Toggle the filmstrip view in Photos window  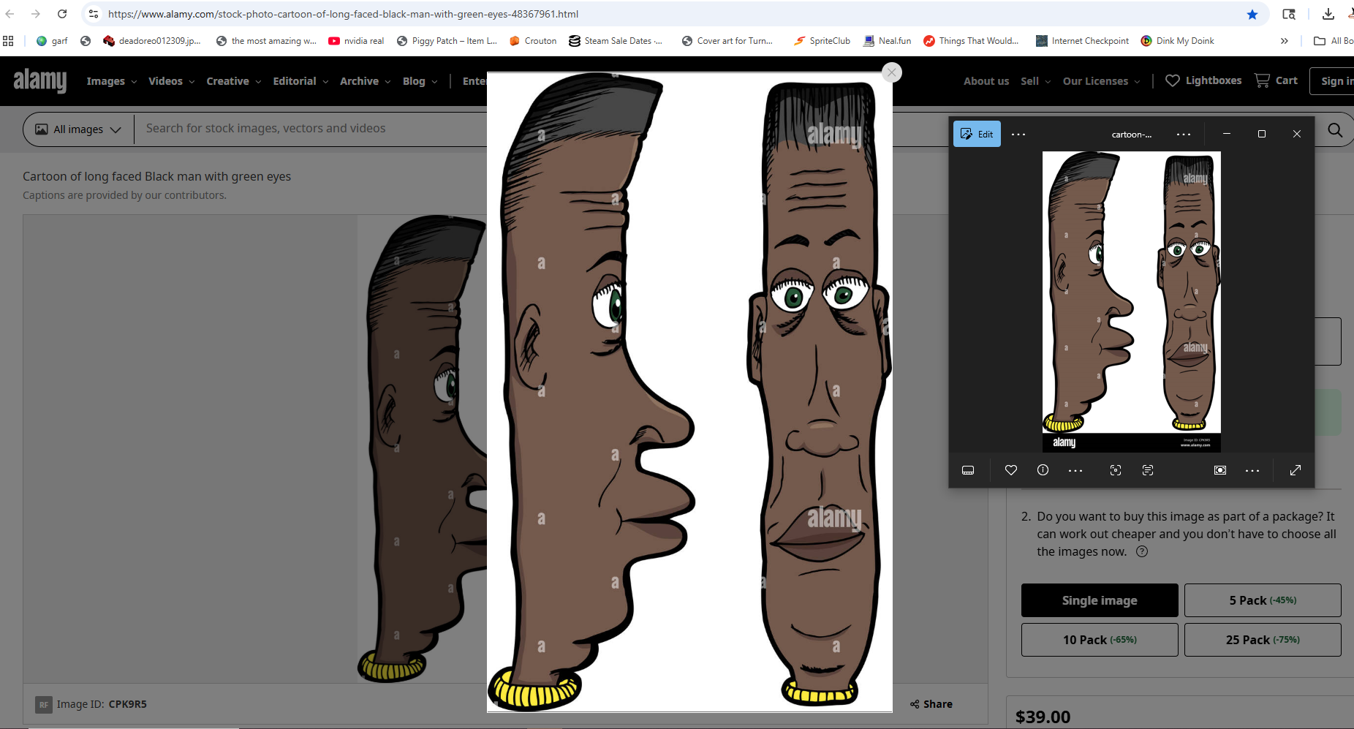pyautogui.click(x=968, y=470)
